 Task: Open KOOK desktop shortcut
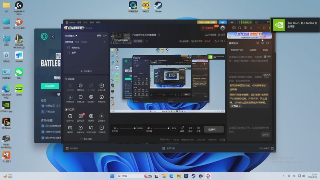pos(19,90)
